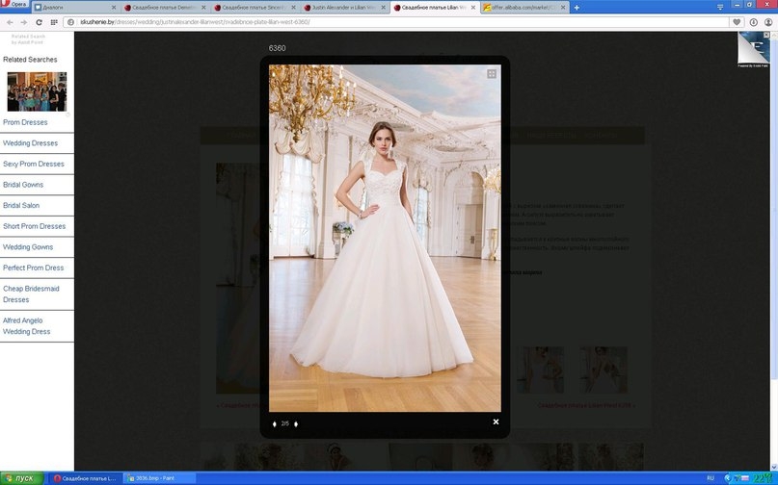Image resolution: width=778 pixels, height=485 pixels.
Task: Click the address bar URL field
Action: coord(386,21)
